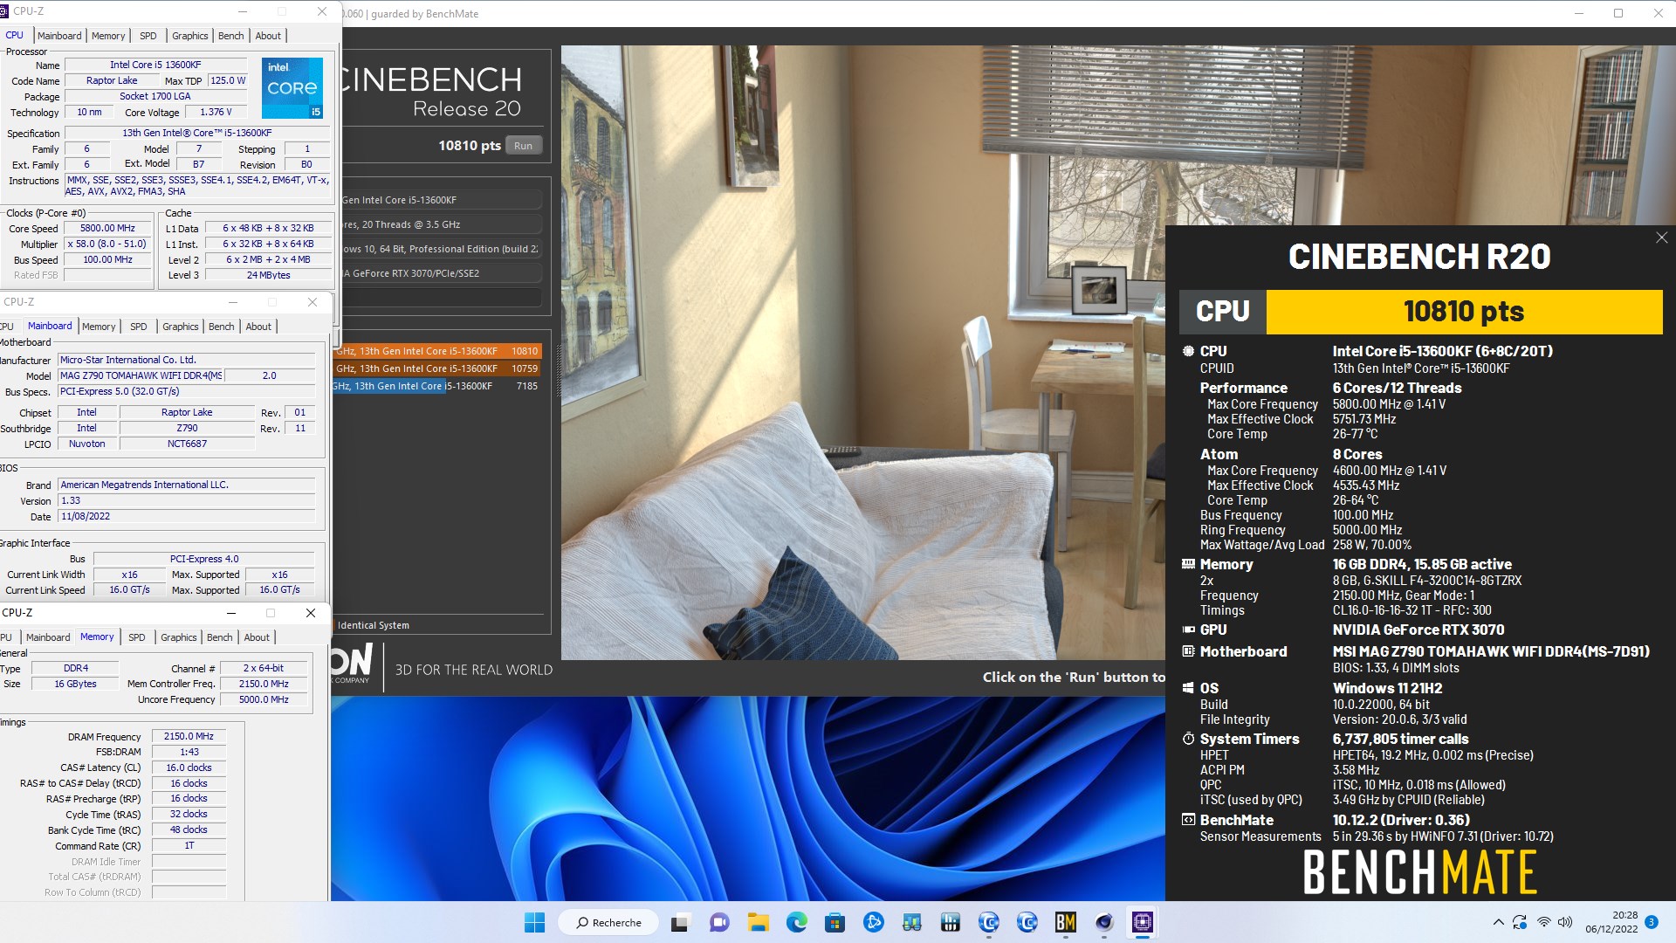Image resolution: width=1676 pixels, height=943 pixels.
Task: Close the CPU-Z memory timings window
Action: click(x=310, y=613)
